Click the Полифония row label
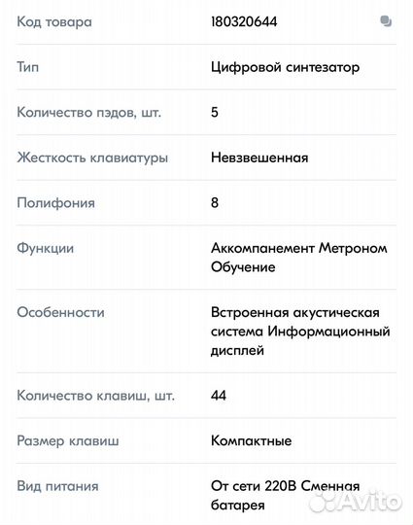 (56, 203)
